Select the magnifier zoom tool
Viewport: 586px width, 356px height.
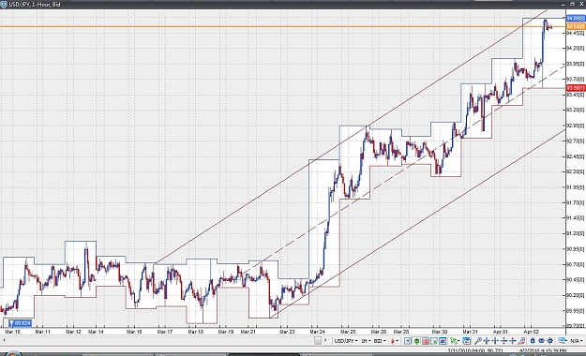coord(477,341)
